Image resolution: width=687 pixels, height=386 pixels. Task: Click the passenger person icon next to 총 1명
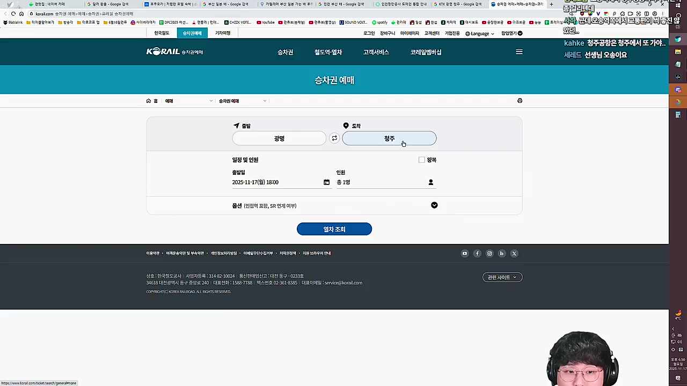pyautogui.click(x=430, y=182)
